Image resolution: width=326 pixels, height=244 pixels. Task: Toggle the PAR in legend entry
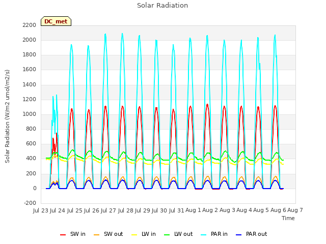coord(214,234)
